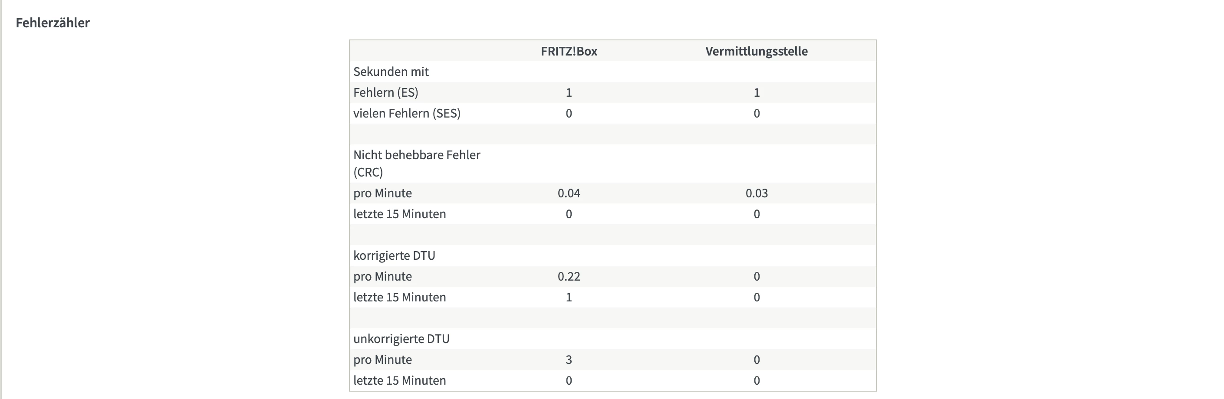Select FRITZ!Box korrigierte DTU letzte 15 Minuten value
Screen dimensions: 1224x399
tap(569, 298)
